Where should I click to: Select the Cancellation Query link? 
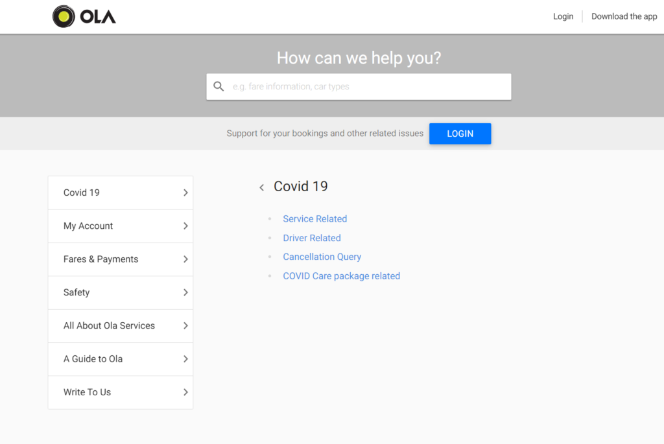(322, 257)
